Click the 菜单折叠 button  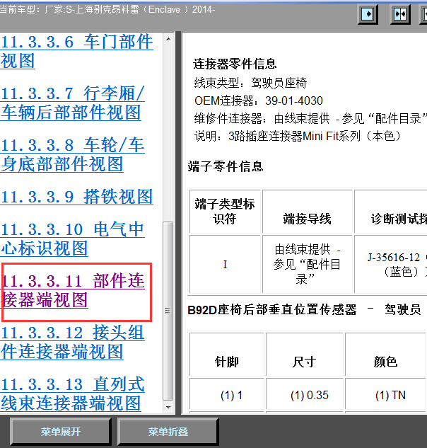(168, 432)
